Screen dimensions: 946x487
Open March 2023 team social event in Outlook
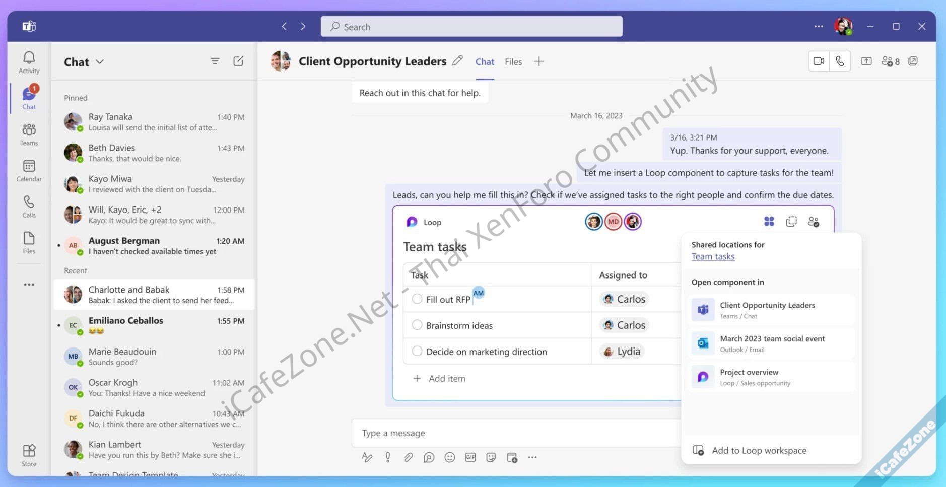[771, 343]
